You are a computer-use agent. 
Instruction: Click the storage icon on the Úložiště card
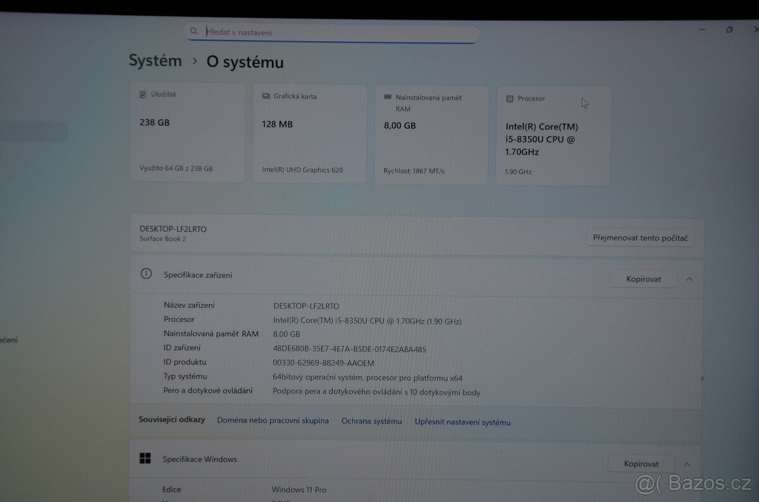(143, 94)
